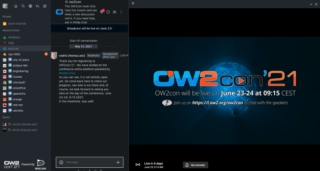Open the worteks channel
The height and width of the screenshot is (171, 320).
[25, 111]
